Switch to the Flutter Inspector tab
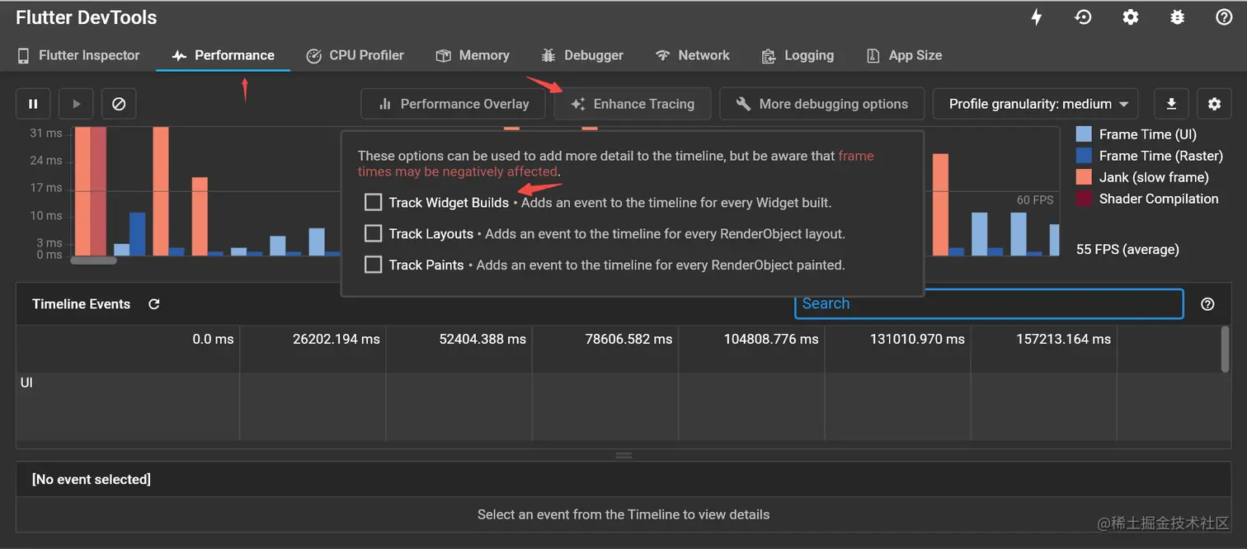The width and height of the screenshot is (1247, 549). click(78, 55)
